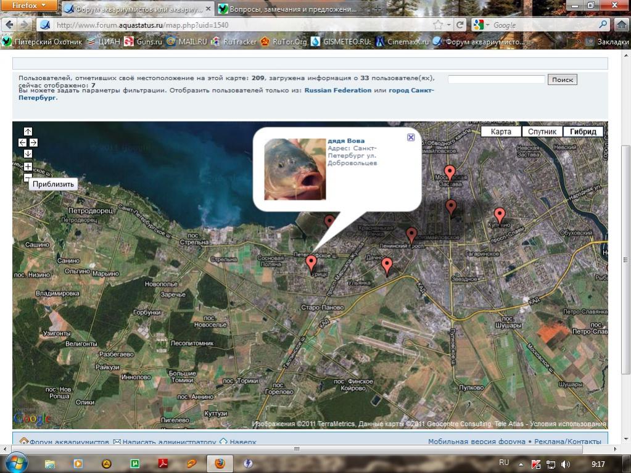Zoom in the map with plus button
This screenshot has width=631, height=473.
[28, 167]
